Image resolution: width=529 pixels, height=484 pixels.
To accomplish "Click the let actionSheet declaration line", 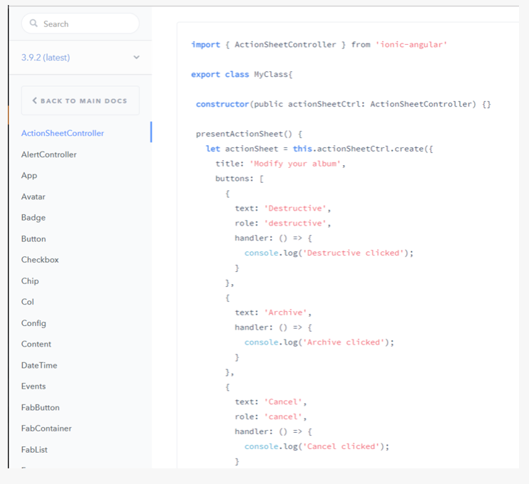I will pos(319,149).
